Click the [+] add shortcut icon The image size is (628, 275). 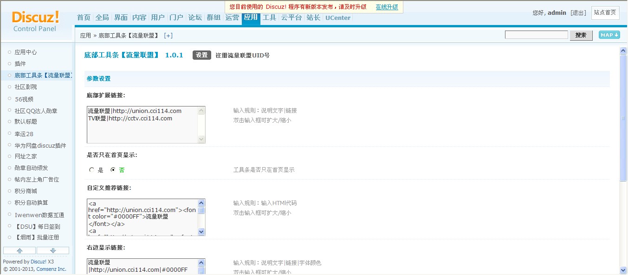point(168,36)
